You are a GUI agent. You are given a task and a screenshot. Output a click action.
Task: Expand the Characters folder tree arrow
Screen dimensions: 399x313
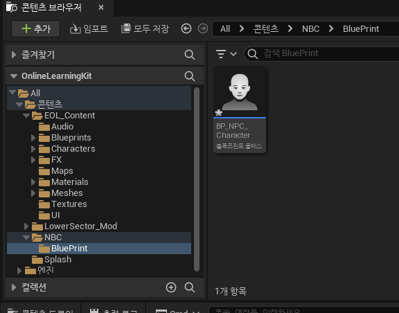33,149
